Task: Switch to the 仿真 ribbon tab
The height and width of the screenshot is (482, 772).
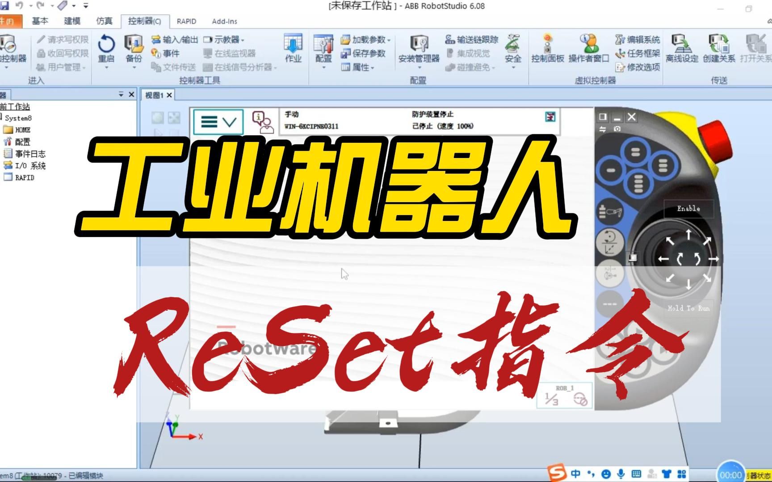Action: click(x=104, y=21)
